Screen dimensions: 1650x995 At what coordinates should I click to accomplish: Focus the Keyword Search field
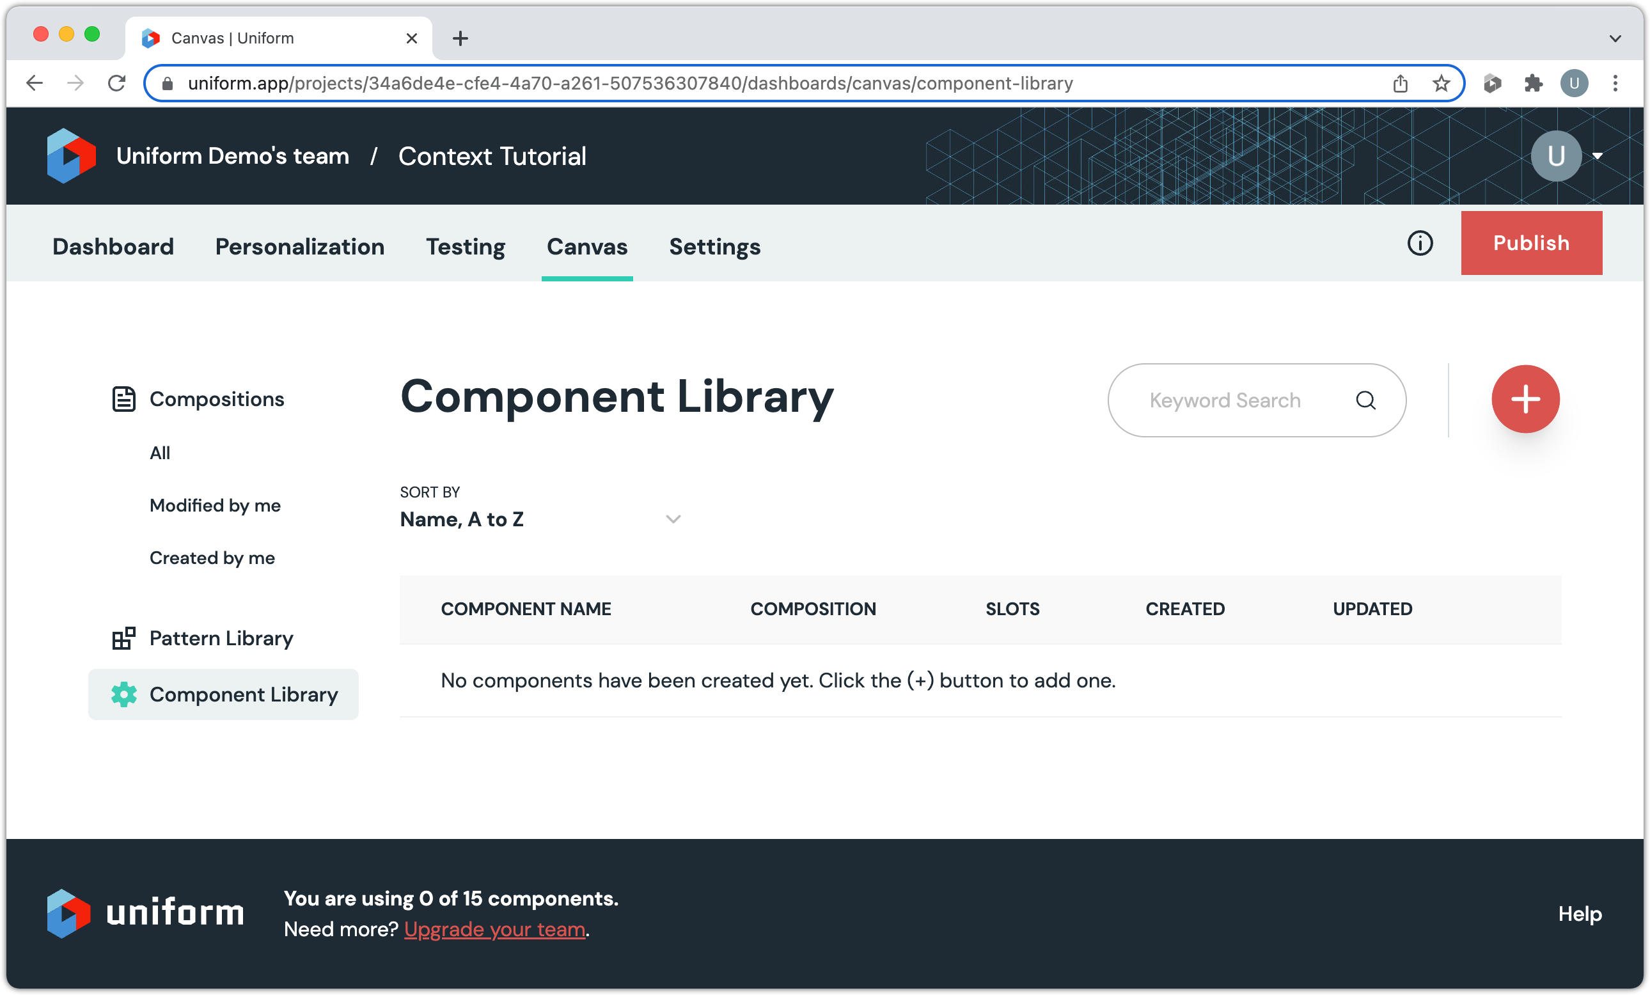pyautogui.click(x=1224, y=400)
